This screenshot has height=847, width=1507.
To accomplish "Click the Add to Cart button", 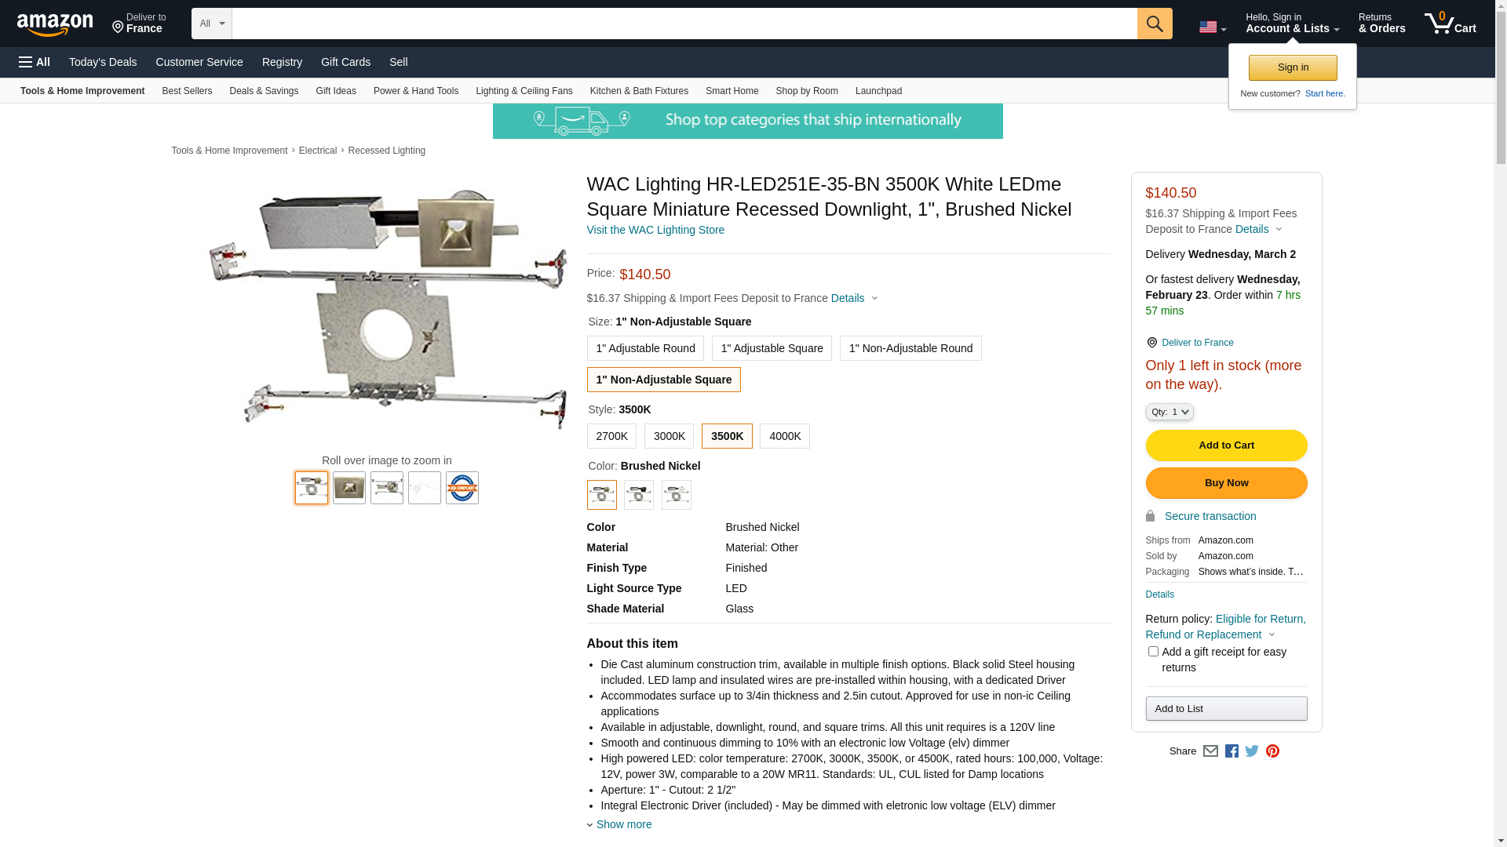I will tap(1226, 445).
